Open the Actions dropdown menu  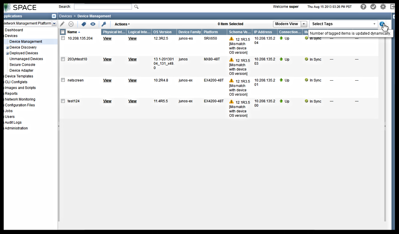click(122, 24)
